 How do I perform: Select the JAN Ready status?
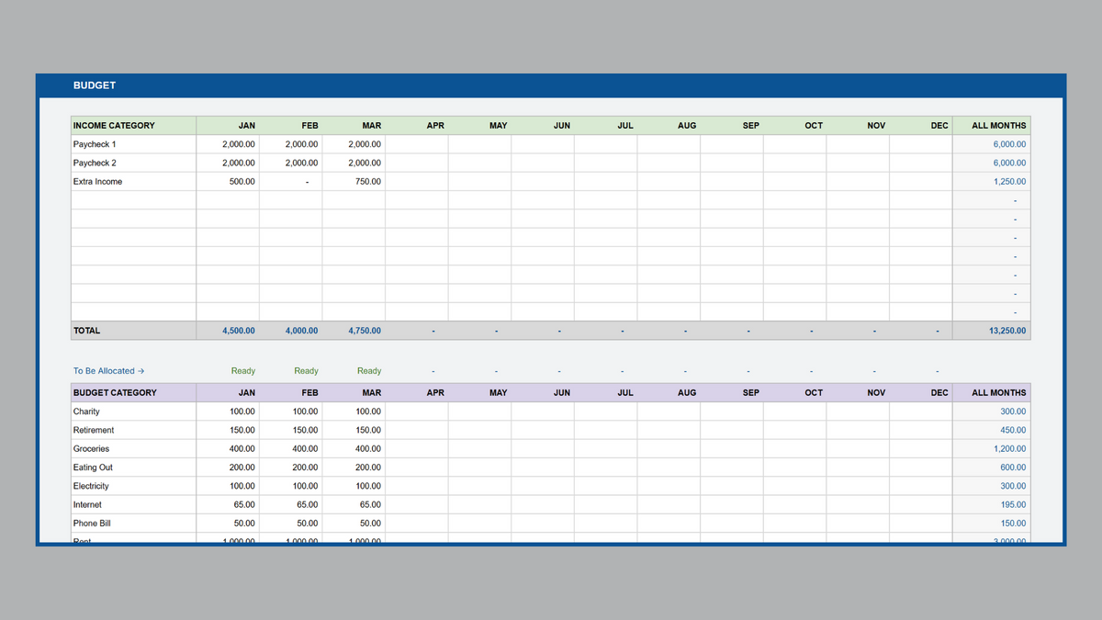pyautogui.click(x=243, y=371)
